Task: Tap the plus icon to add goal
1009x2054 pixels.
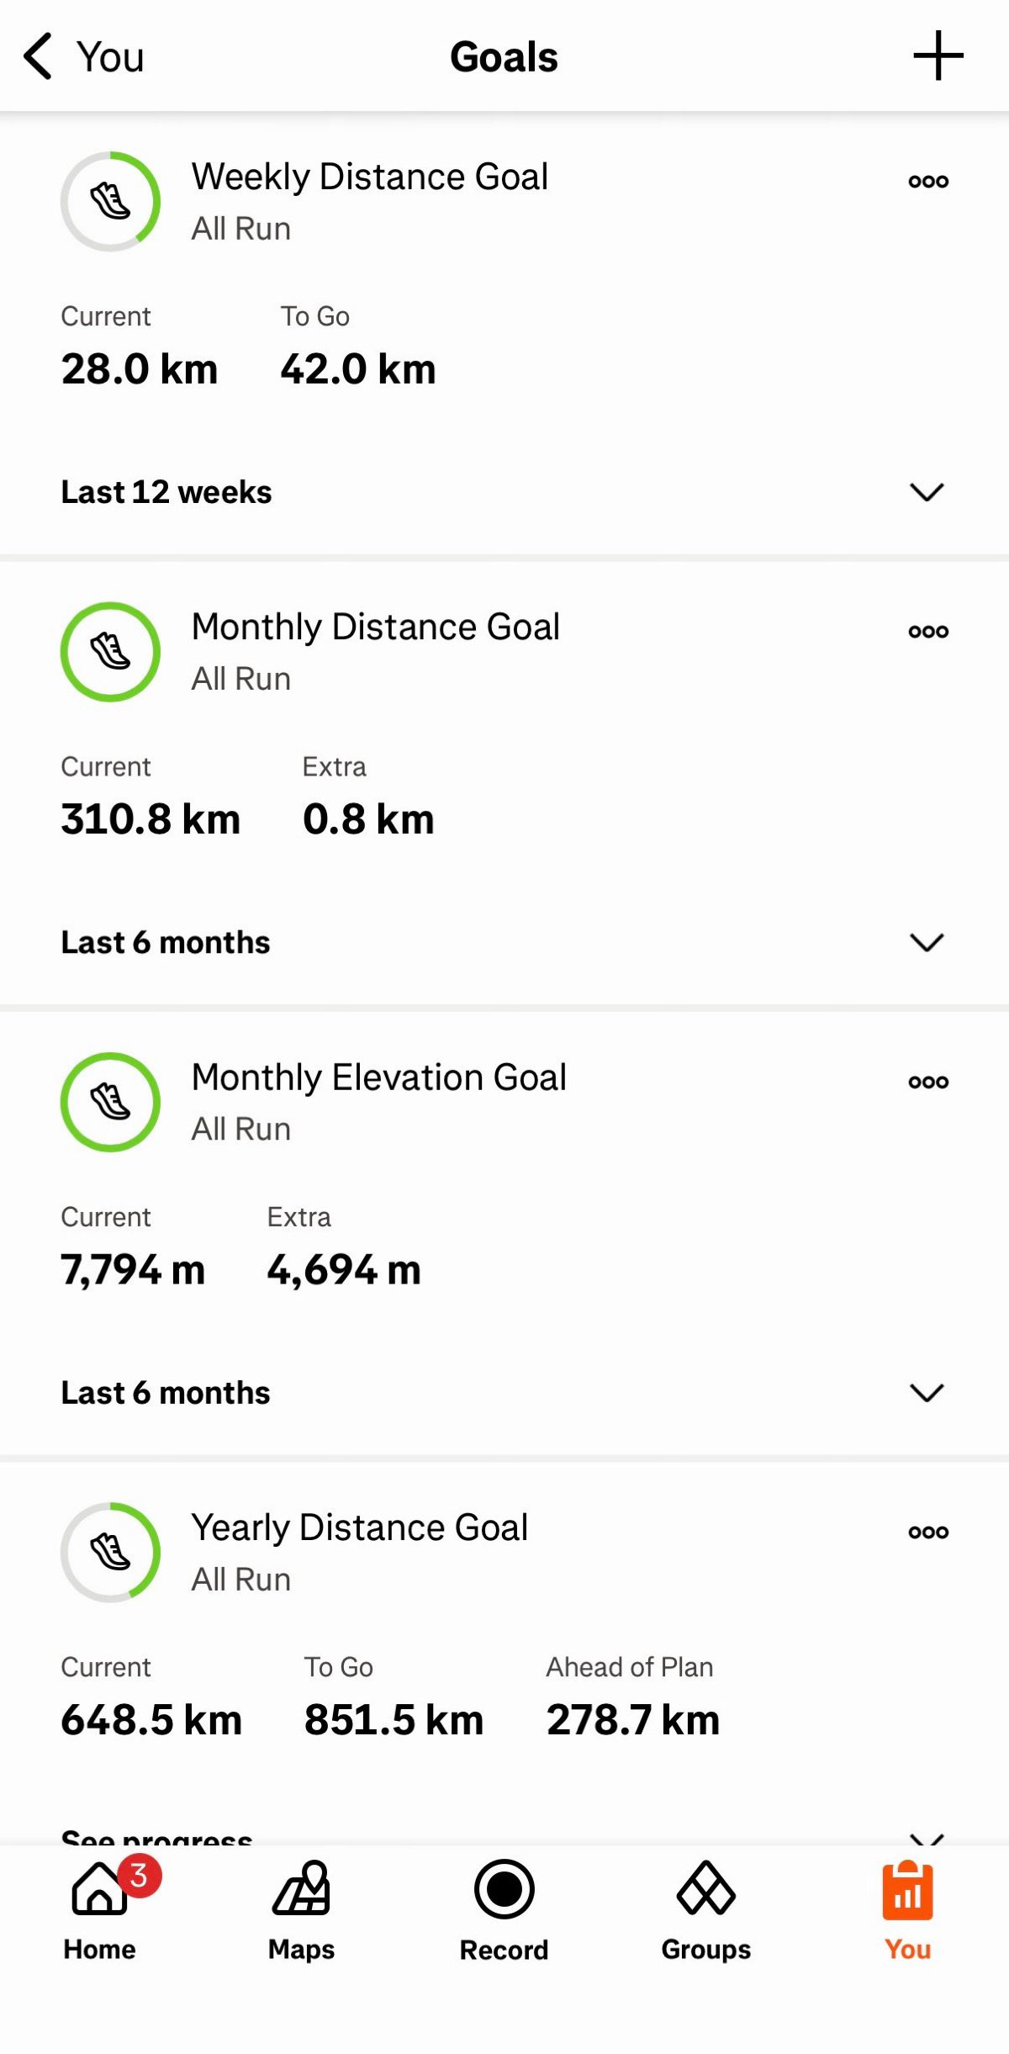Action: click(x=938, y=56)
